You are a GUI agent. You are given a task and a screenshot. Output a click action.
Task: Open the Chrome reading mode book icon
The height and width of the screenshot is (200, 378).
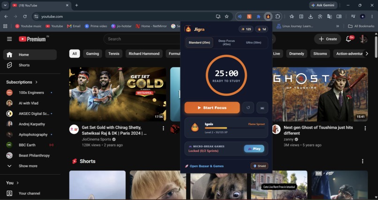[339, 16]
